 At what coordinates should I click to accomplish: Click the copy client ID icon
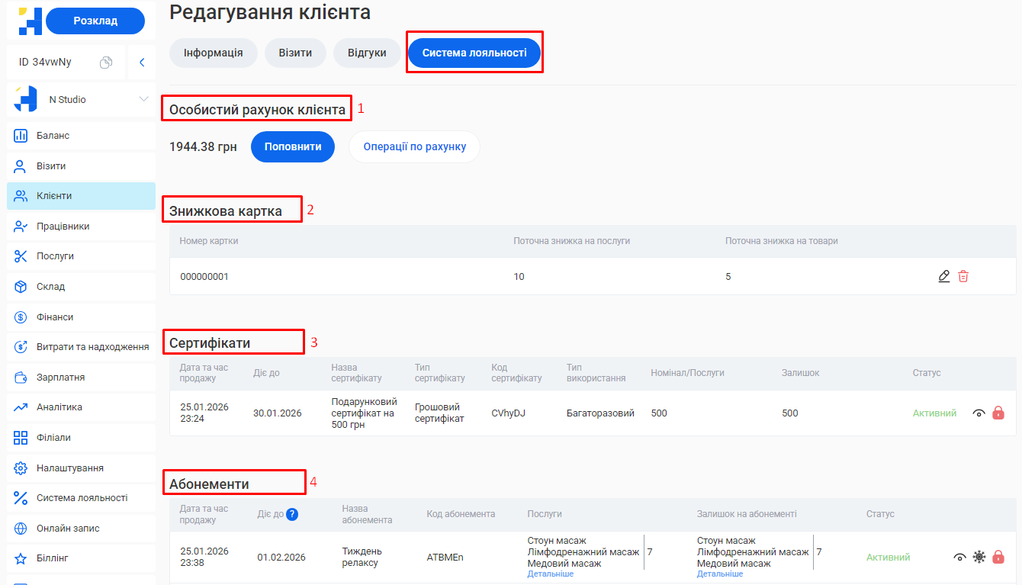coord(104,60)
